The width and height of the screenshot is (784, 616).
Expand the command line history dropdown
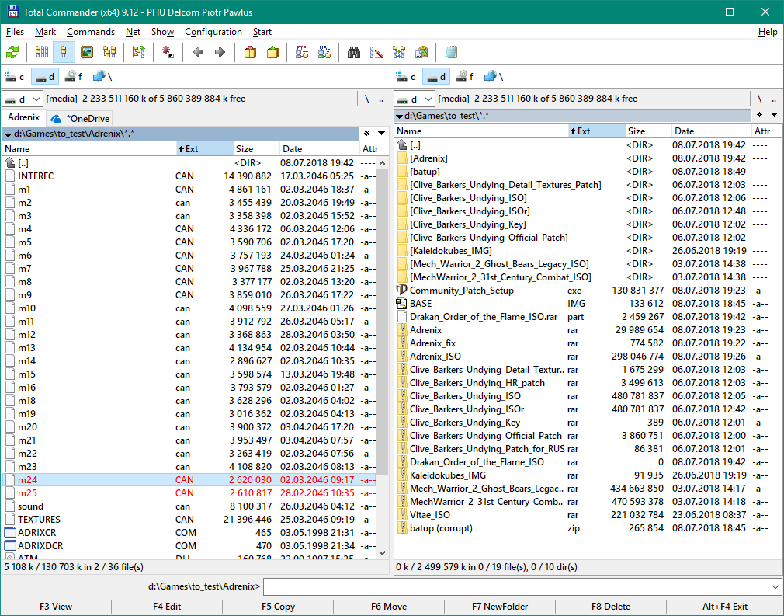click(775, 586)
